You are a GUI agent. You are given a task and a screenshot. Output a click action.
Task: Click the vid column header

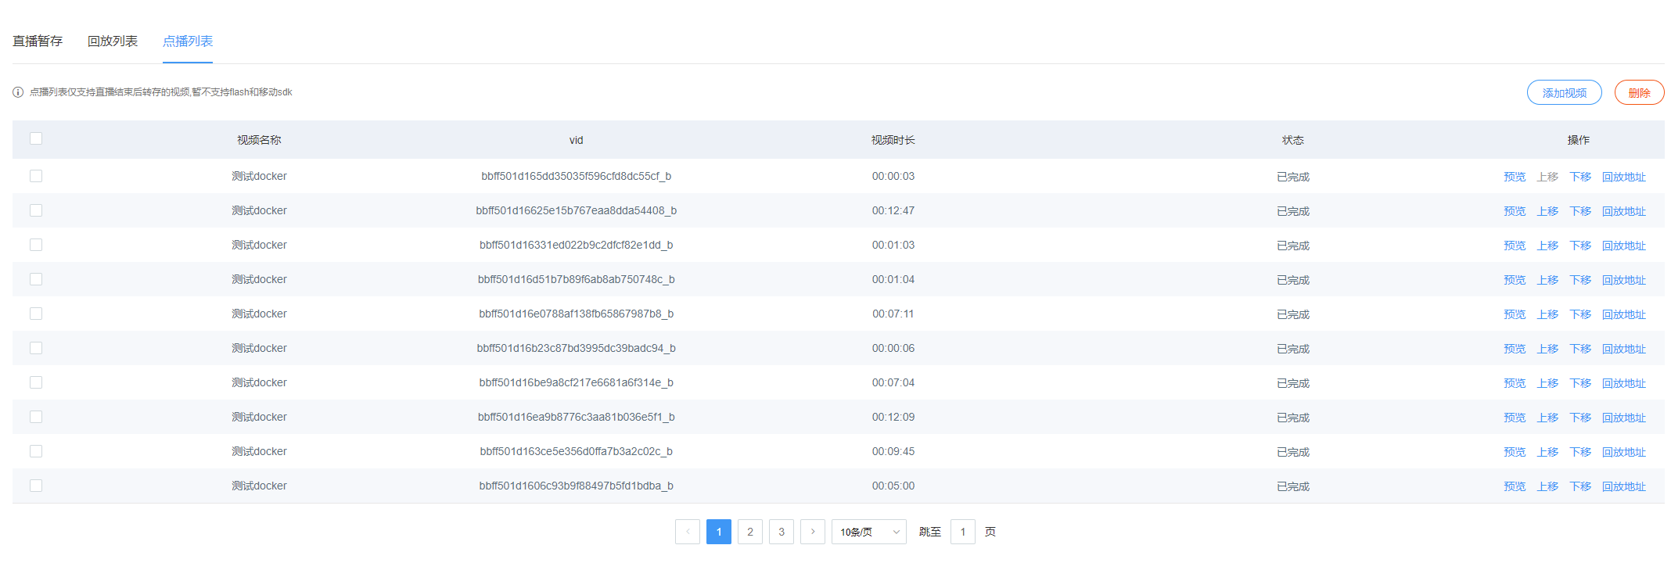pyautogui.click(x=576, y=140)
